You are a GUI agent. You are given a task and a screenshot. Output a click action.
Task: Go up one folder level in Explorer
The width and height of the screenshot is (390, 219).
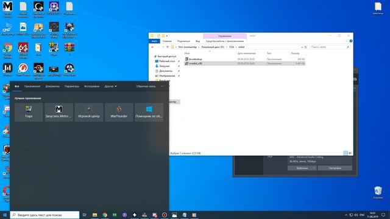168,47
